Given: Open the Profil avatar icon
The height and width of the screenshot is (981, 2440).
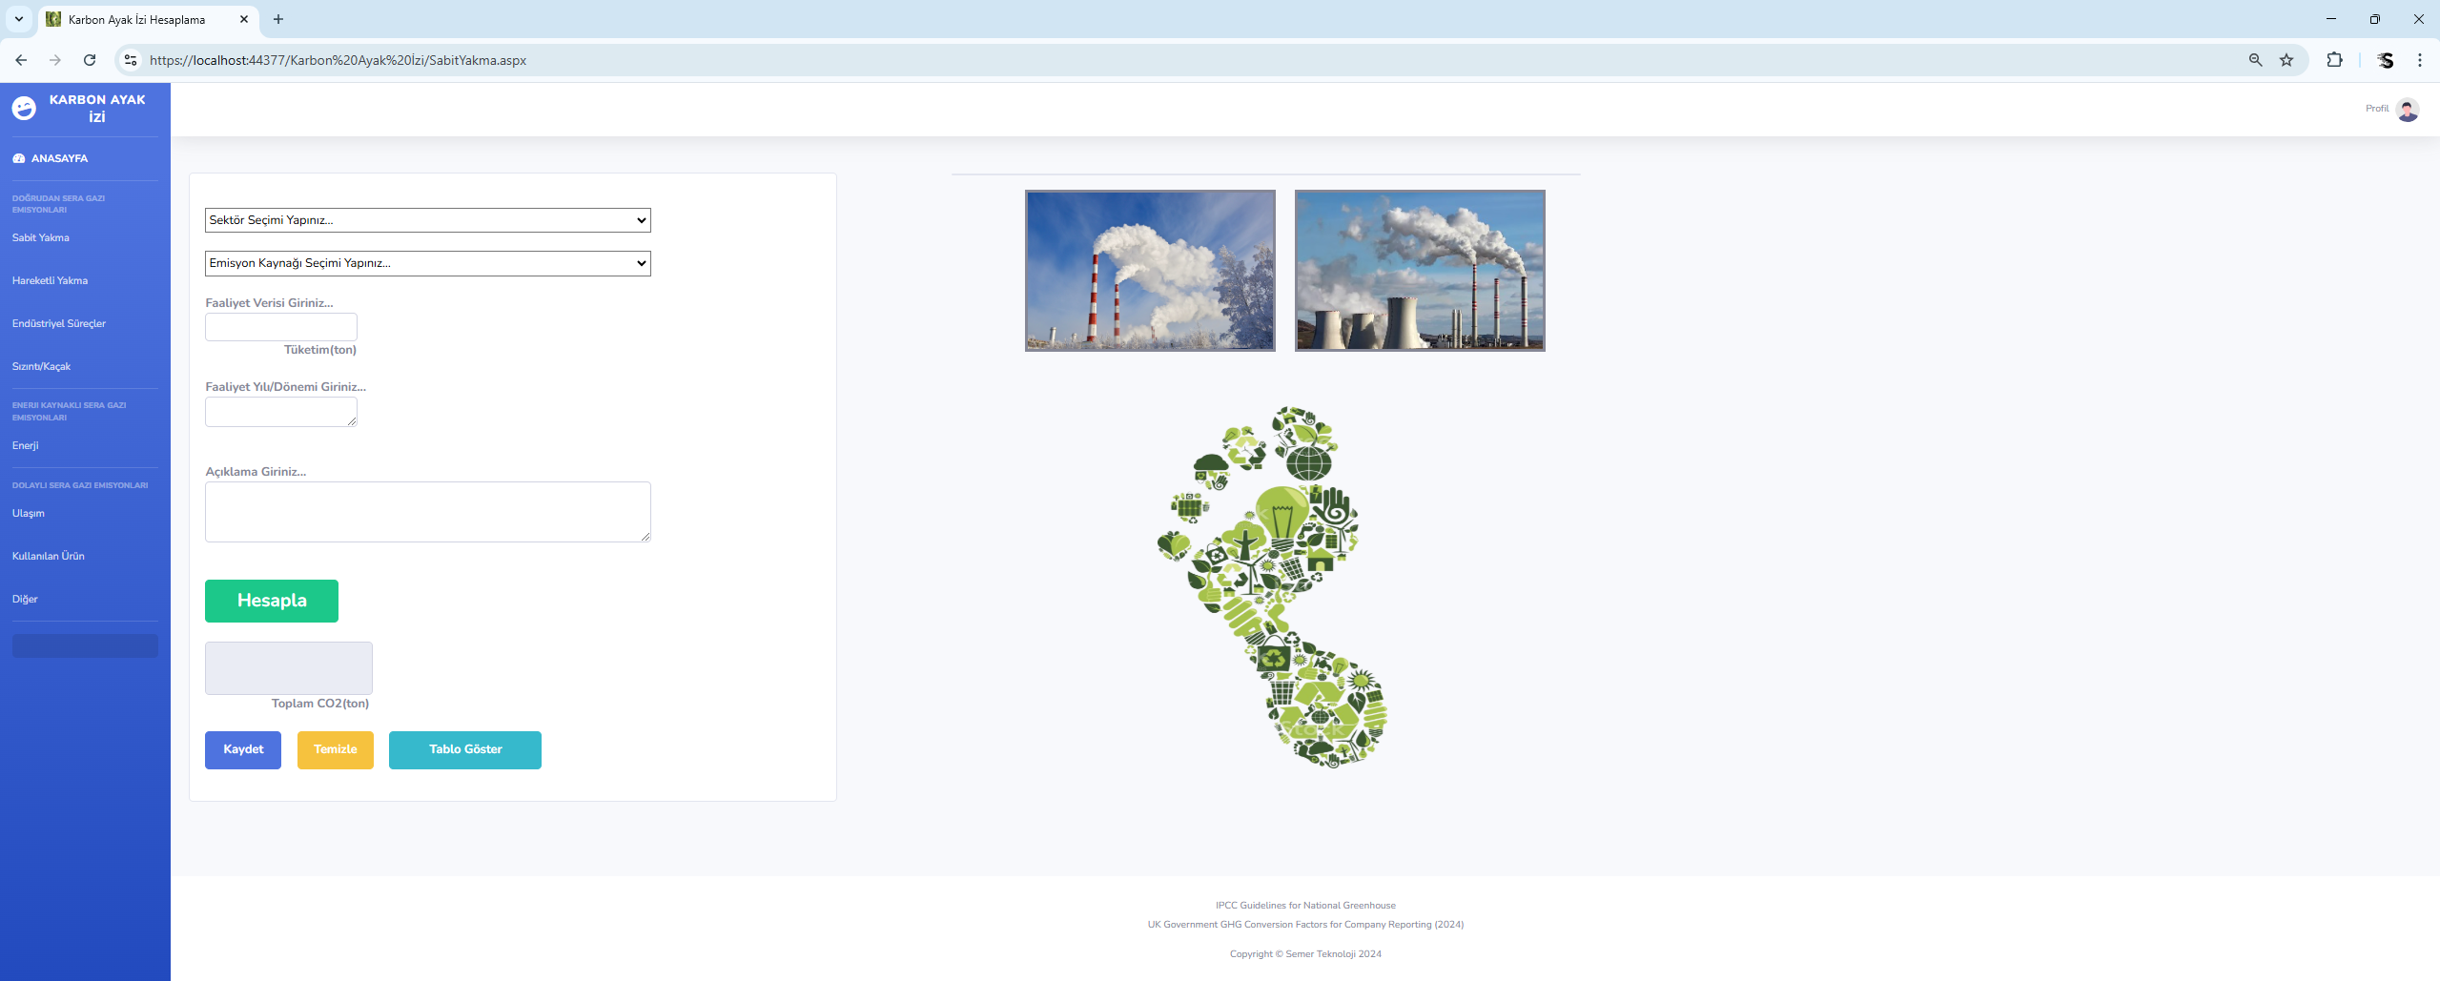Looking at the screenshot, I should pyautogui.click(x=2407, y=110).
